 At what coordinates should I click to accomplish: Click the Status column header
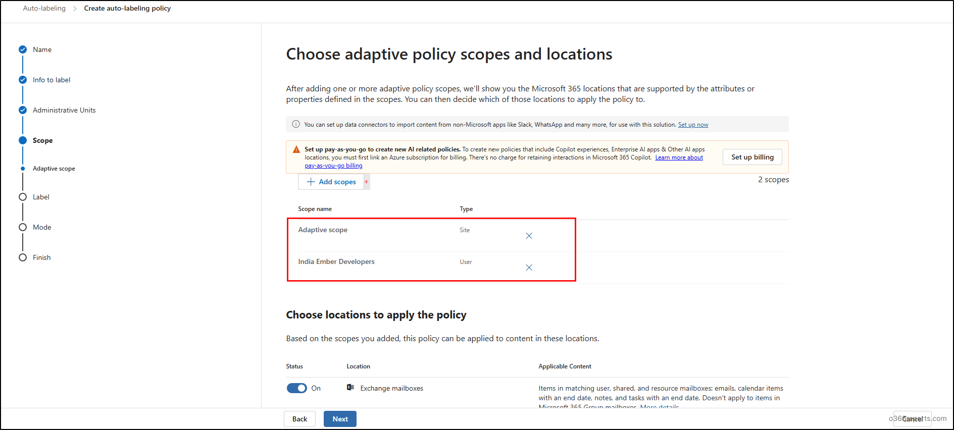[x=294, y=366]
